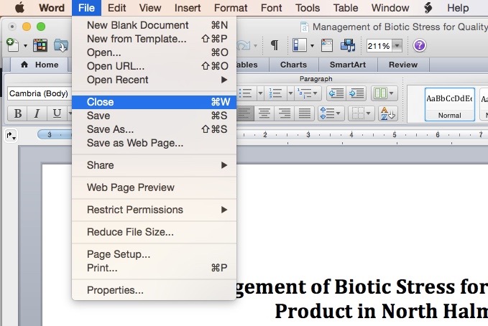Screen dimensions: 488x326
Task: Choose Save As from File menu
Action: (x=110, y=129)
